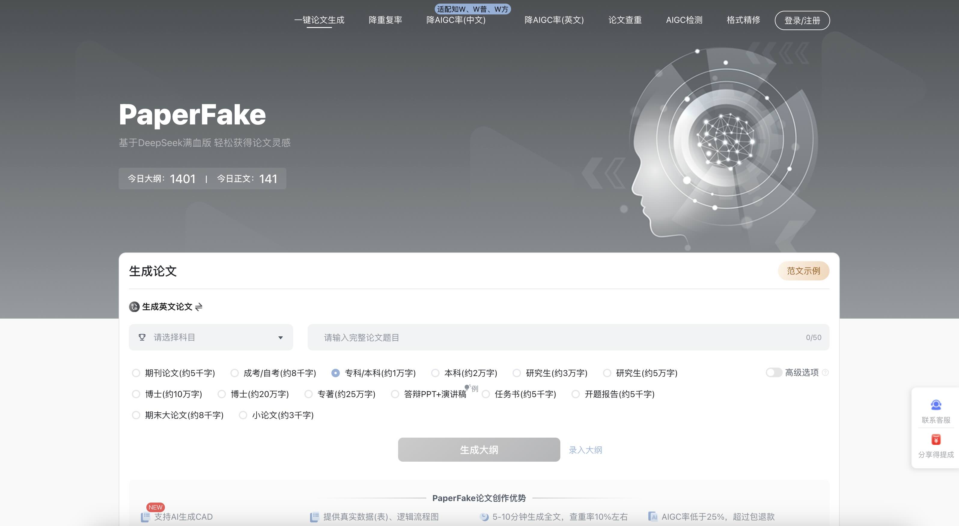
Task: Open the 请选择科目 dropdown
Action: point(211,337)
